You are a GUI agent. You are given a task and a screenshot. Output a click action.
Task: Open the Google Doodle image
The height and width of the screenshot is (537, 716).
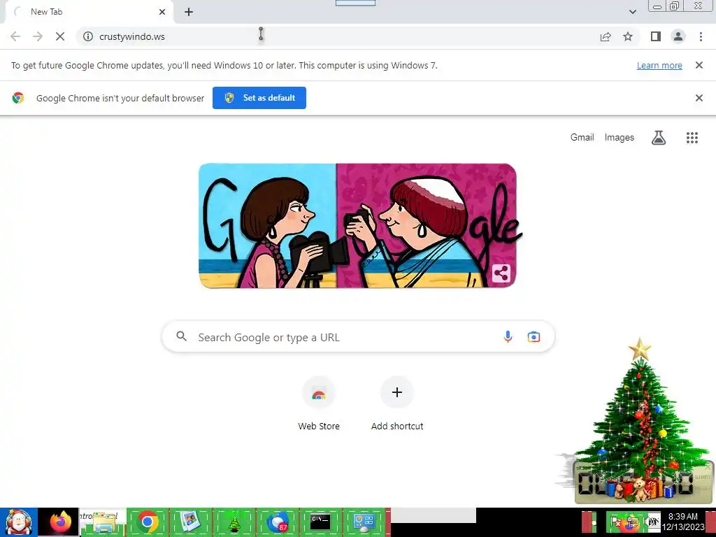point(357,226)
